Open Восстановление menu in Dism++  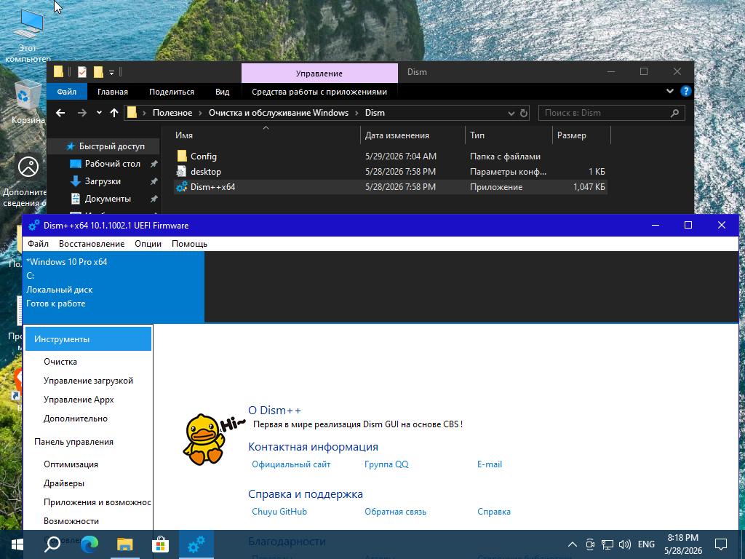[92, 244]
